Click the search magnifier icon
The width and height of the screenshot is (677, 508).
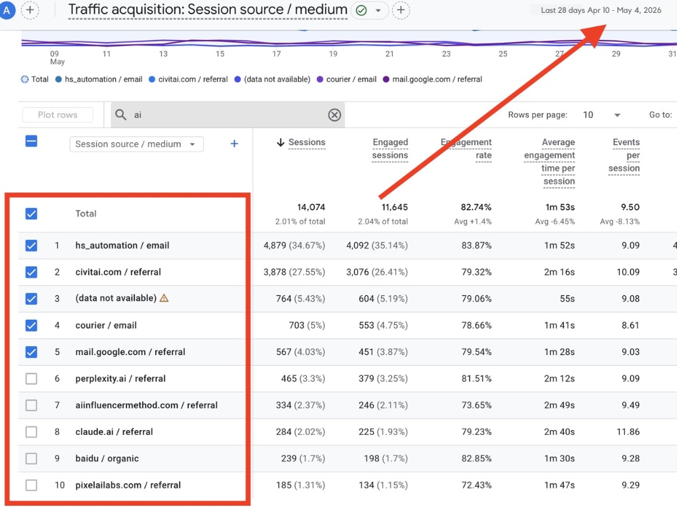click(121, 115)
